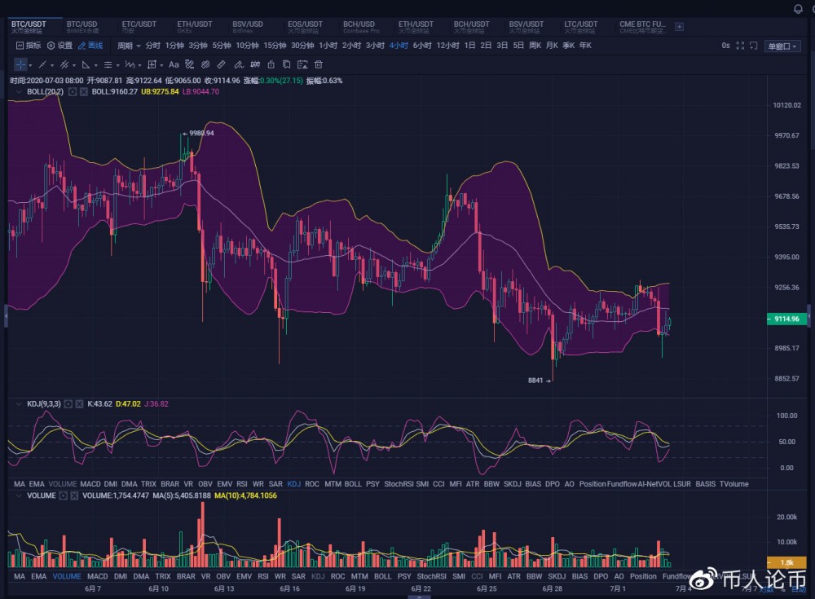
Task: Click the trash icon to delete drawings
Action: coord(319,64)
